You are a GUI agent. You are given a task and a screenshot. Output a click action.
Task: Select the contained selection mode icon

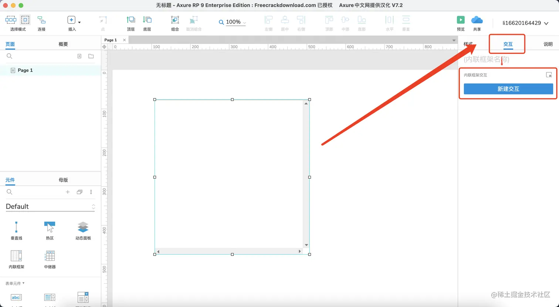tap(25, 20)
